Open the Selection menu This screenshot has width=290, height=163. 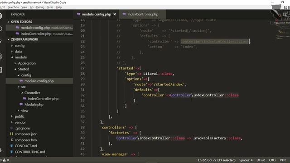coord(13,7)
